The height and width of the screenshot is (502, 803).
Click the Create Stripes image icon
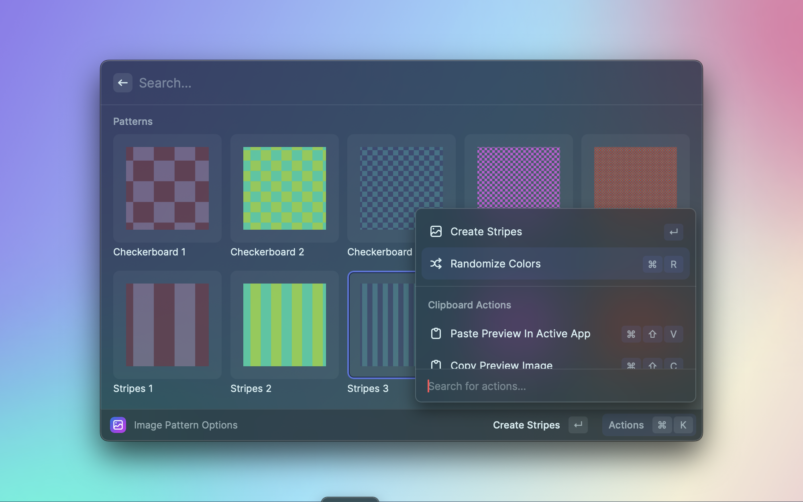point(436,232)
